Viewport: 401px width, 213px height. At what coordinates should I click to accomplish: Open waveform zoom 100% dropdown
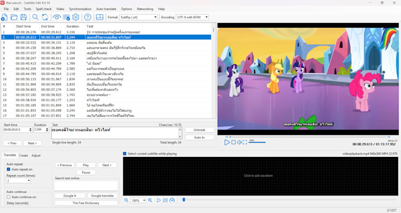pyautogui.click(x=138, y=201)
